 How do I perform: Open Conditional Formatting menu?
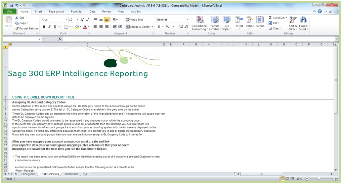[x=200, y=23]
